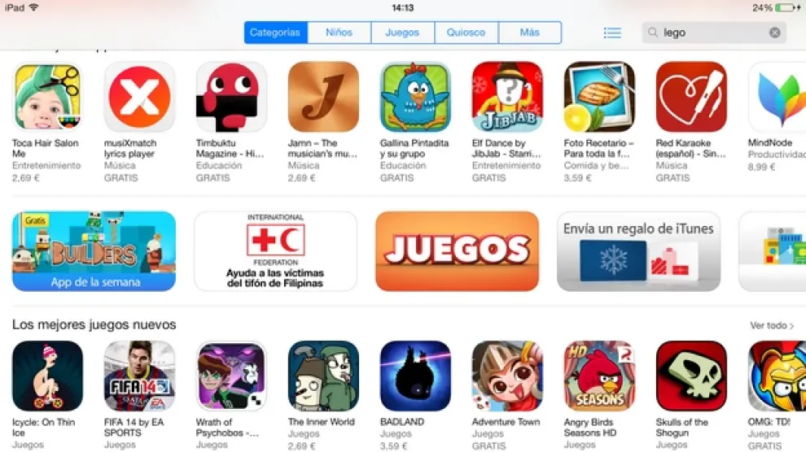806x452 pixels.
Task: Open the FIFA 14 by EA SPORTS icon
Action: tap(139, 376)
